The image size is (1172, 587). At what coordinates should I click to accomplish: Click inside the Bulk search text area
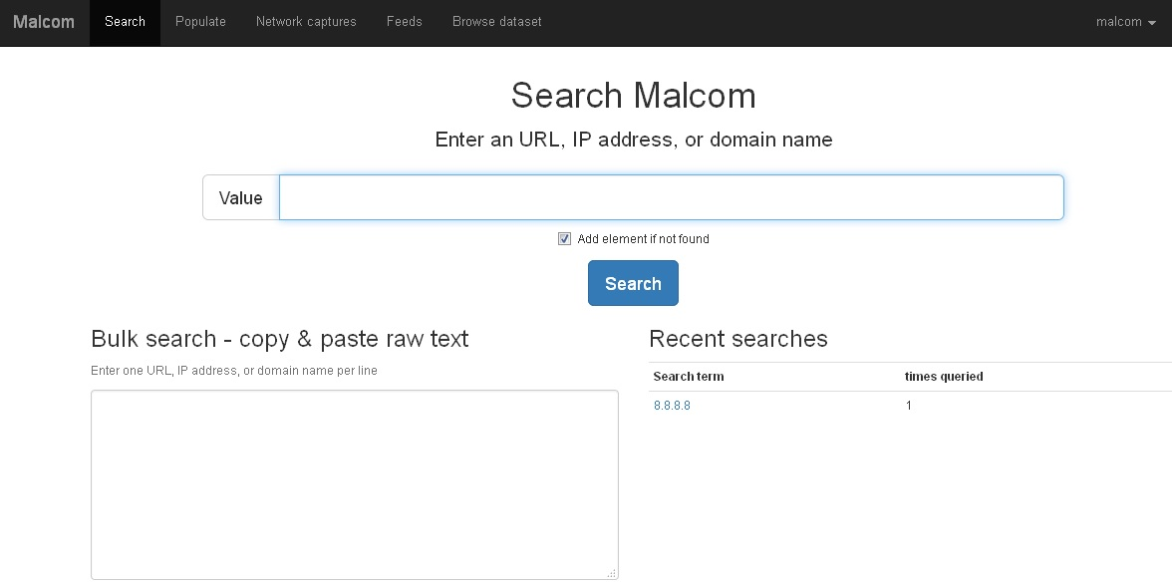(x=354, y=483)
